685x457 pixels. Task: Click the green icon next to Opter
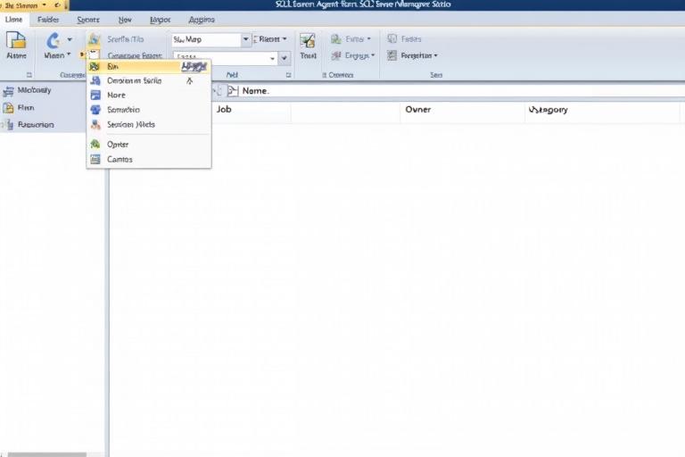click(x=95, y=144)
